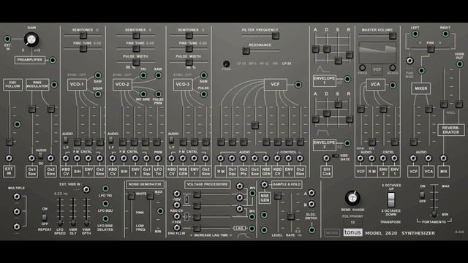
Task: Toggle the ring modulator AUDIO / DC switch
Action: click(41, 156)
